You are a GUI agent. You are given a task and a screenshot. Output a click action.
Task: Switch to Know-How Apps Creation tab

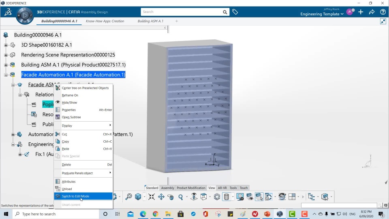coord(105,21)
